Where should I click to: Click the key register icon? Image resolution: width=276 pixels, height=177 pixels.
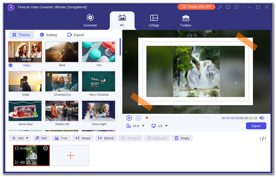click(x=219, y=7)
